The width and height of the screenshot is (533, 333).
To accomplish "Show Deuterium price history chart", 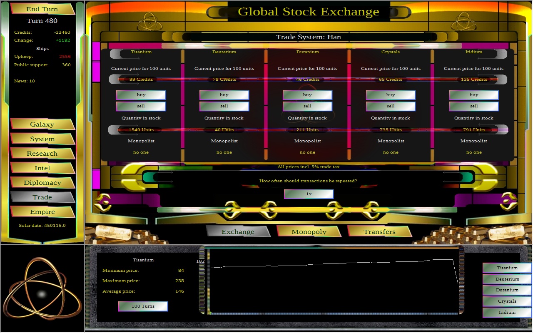I will 507,279.
